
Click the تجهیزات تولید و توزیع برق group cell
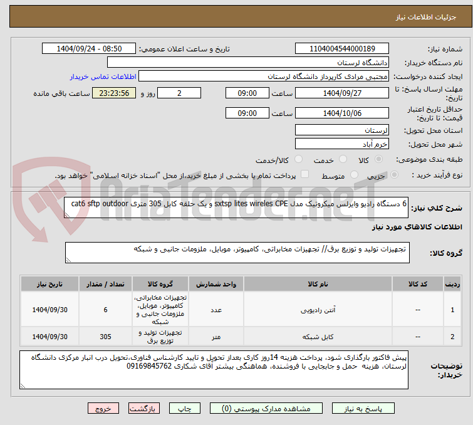pyautogui.click(x=160, y=337)
